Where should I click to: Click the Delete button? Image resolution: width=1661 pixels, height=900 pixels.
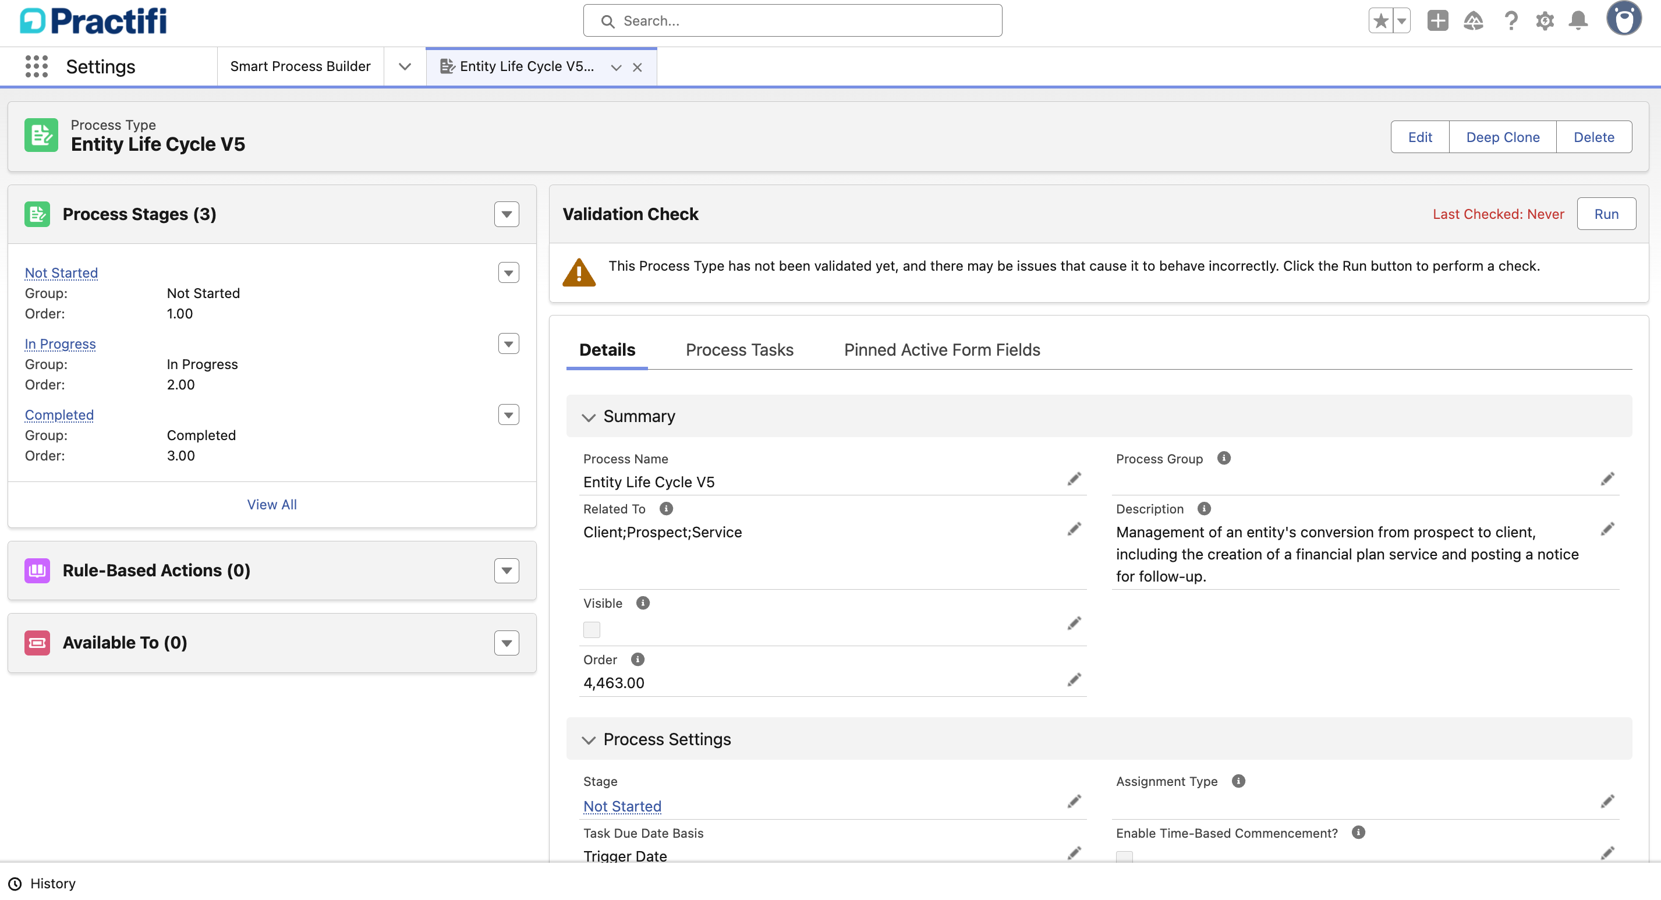click(1594, 137)
